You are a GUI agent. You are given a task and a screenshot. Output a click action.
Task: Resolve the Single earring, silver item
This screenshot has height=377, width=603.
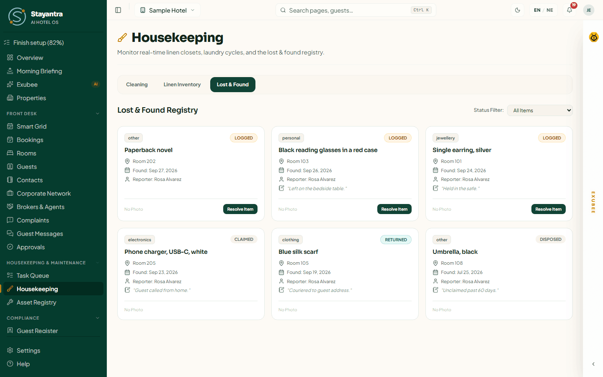pos(549,209)
